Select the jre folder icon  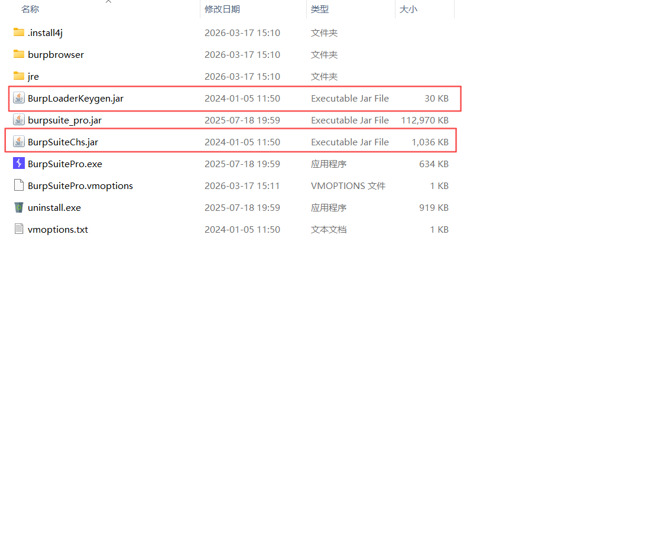tap(19, 76)
